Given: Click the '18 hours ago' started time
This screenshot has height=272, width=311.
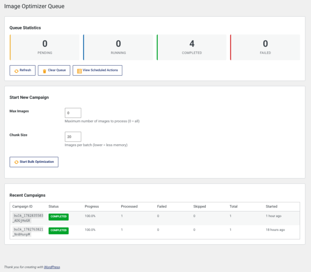Looking at the screenshot, I should coord(275,230).
